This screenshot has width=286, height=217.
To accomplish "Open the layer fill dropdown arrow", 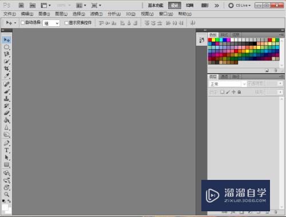I will [x=280, y=92].
